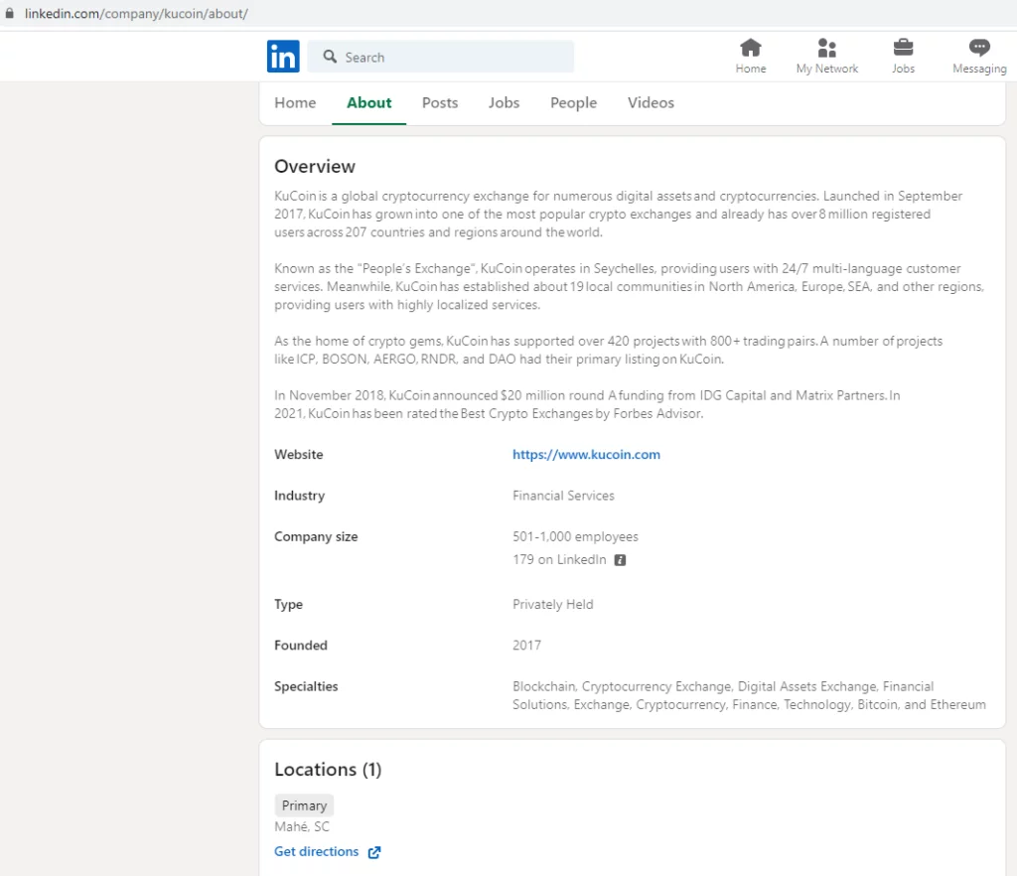Click the Get directions link
The width and height of the screenshot is (1017, 876).
[x=316, y=851]
